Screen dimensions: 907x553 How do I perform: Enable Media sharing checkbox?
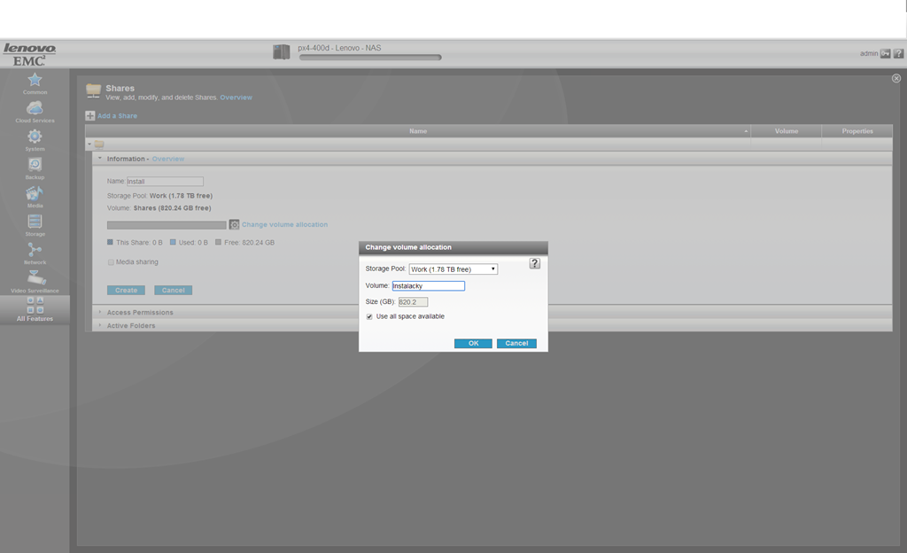pyautogui.click(x=111, y=262)
